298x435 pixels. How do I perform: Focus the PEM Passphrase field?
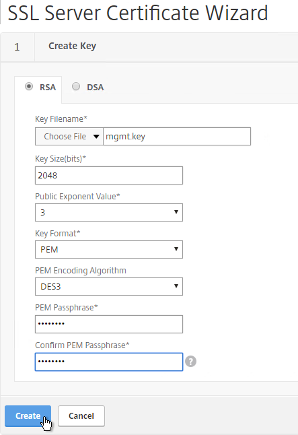coord(109,324)
